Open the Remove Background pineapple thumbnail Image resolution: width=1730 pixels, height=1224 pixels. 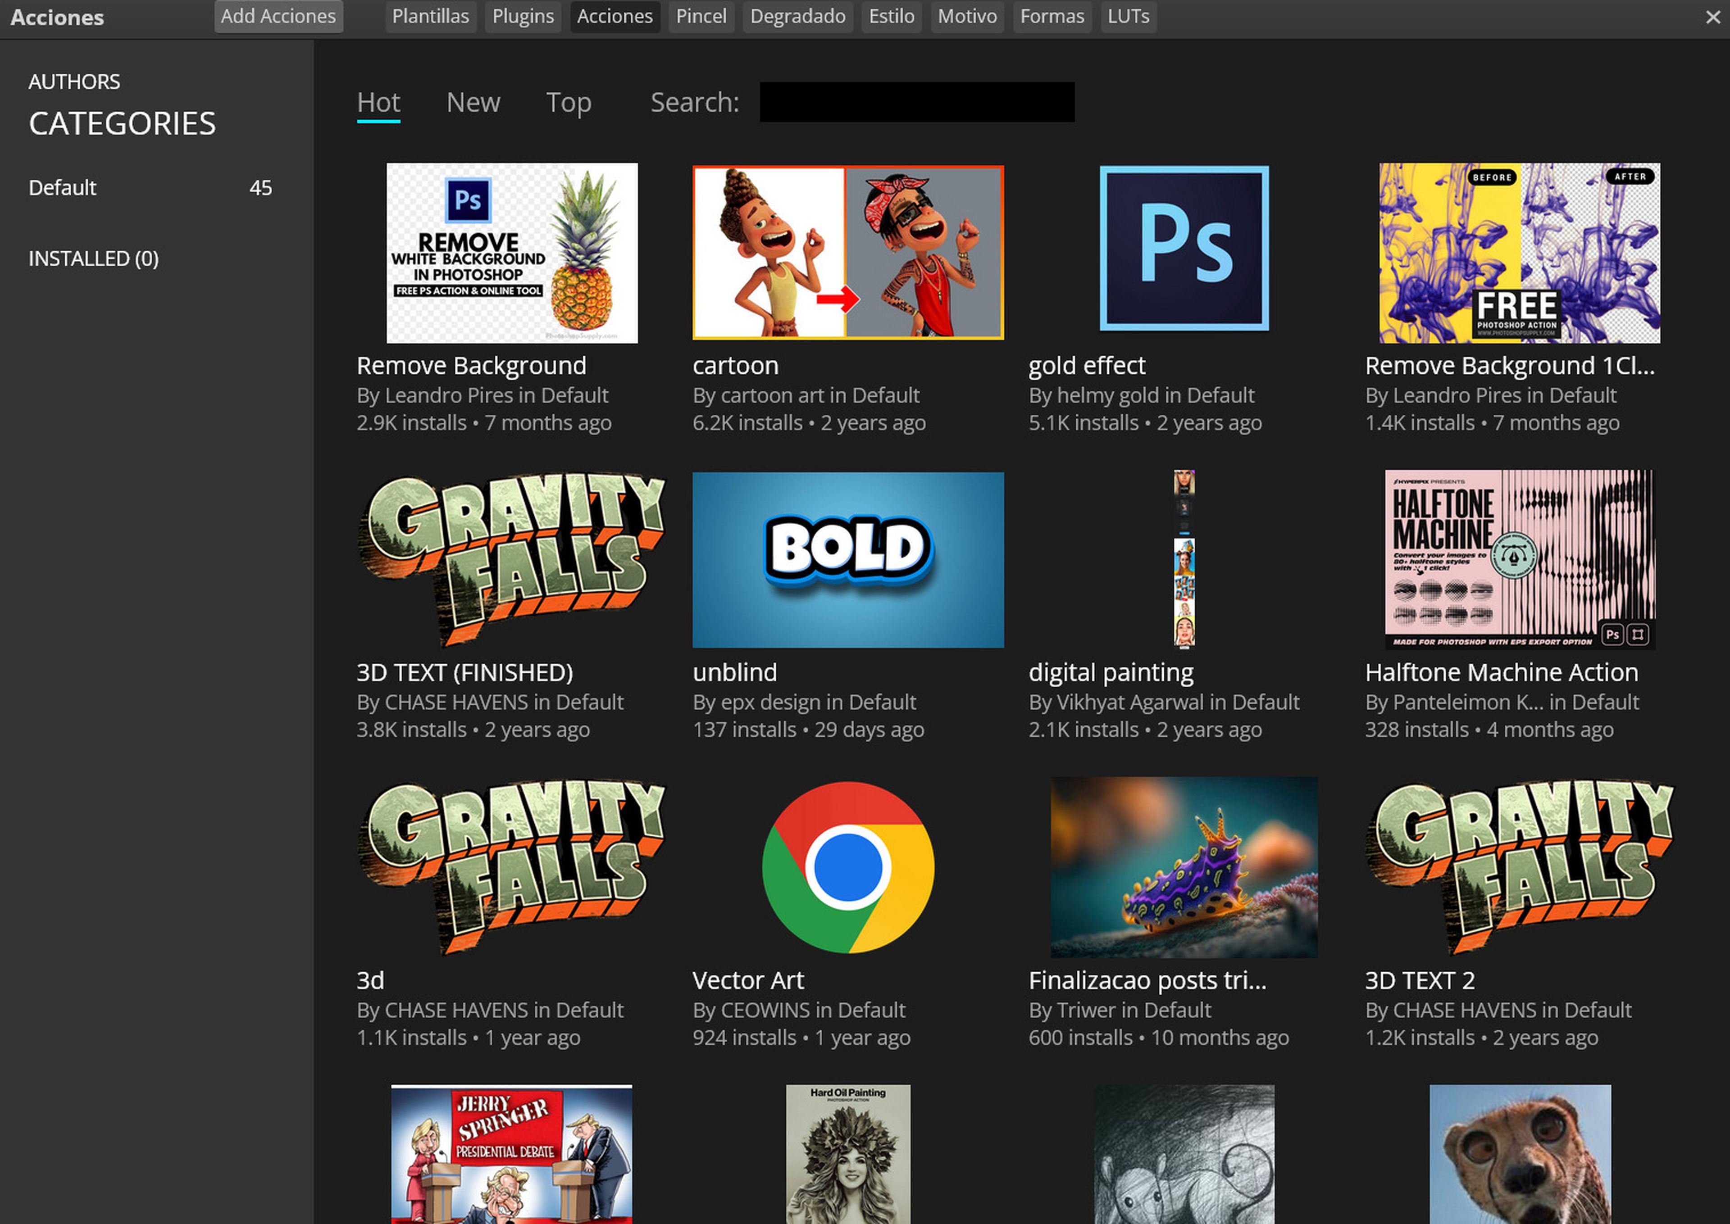tap(512, 253)
